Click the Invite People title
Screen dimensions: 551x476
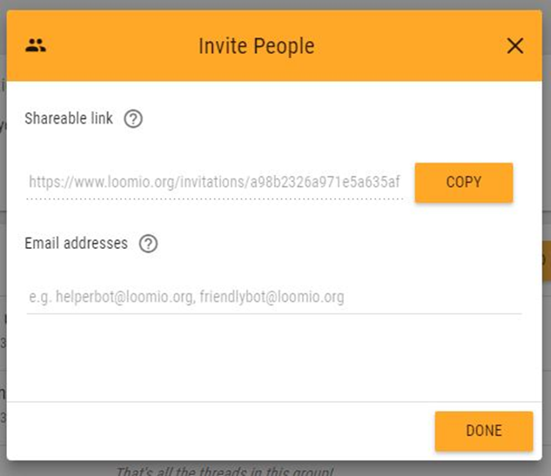(256, 46)
